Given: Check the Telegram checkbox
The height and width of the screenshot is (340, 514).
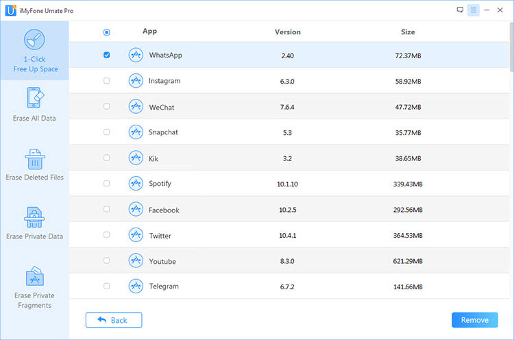Looking at the screenshot, I should pos(106,286).
